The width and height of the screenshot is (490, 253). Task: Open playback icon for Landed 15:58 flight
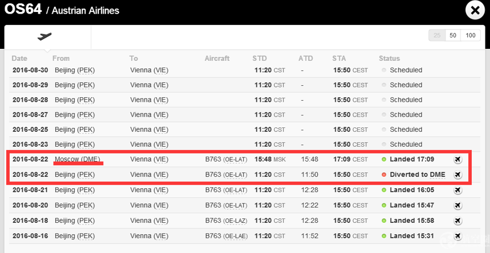point(458,221)
